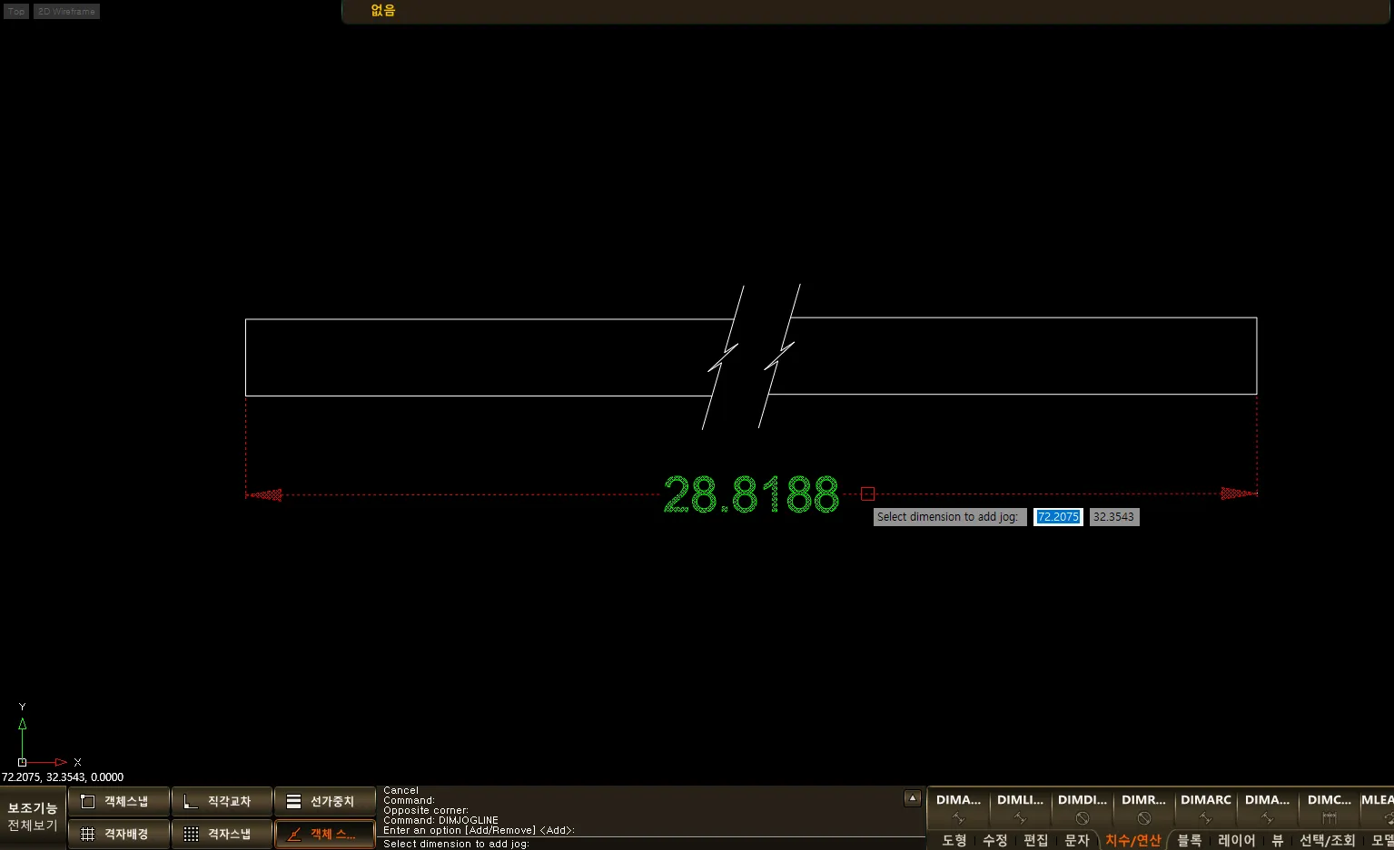Toggle 직각교차 ortho mode

[222, 802]
